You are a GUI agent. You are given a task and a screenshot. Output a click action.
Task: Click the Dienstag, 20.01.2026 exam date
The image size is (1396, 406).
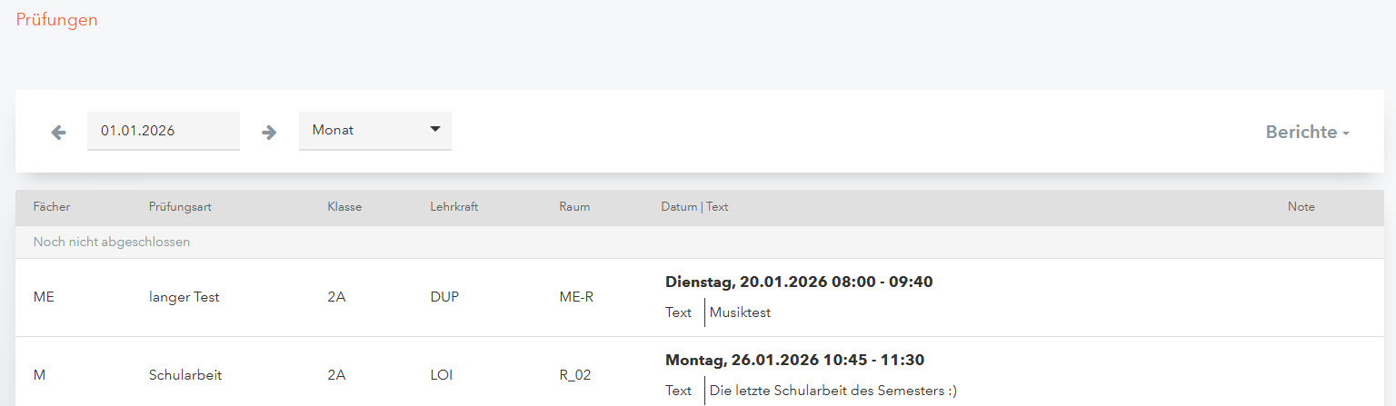pos(799,282)
